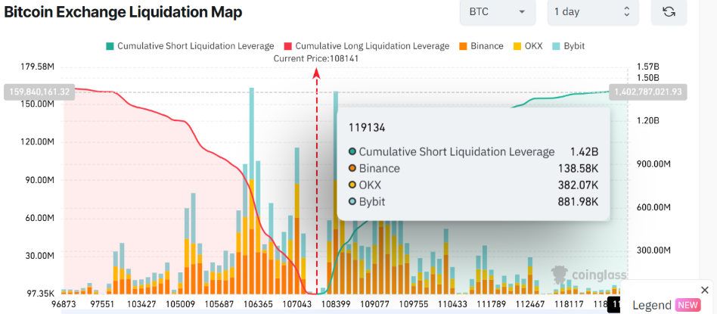
Task: Click the red current price arrow tip
Action: tap(316, 70)
